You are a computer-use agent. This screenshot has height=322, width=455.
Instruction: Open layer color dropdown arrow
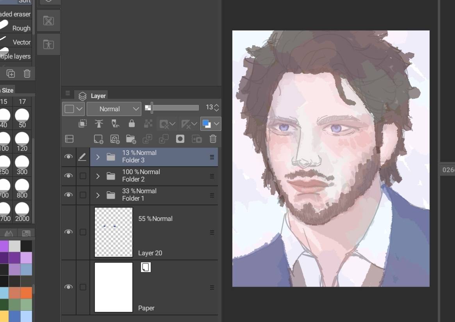click(x=216, y=124)
